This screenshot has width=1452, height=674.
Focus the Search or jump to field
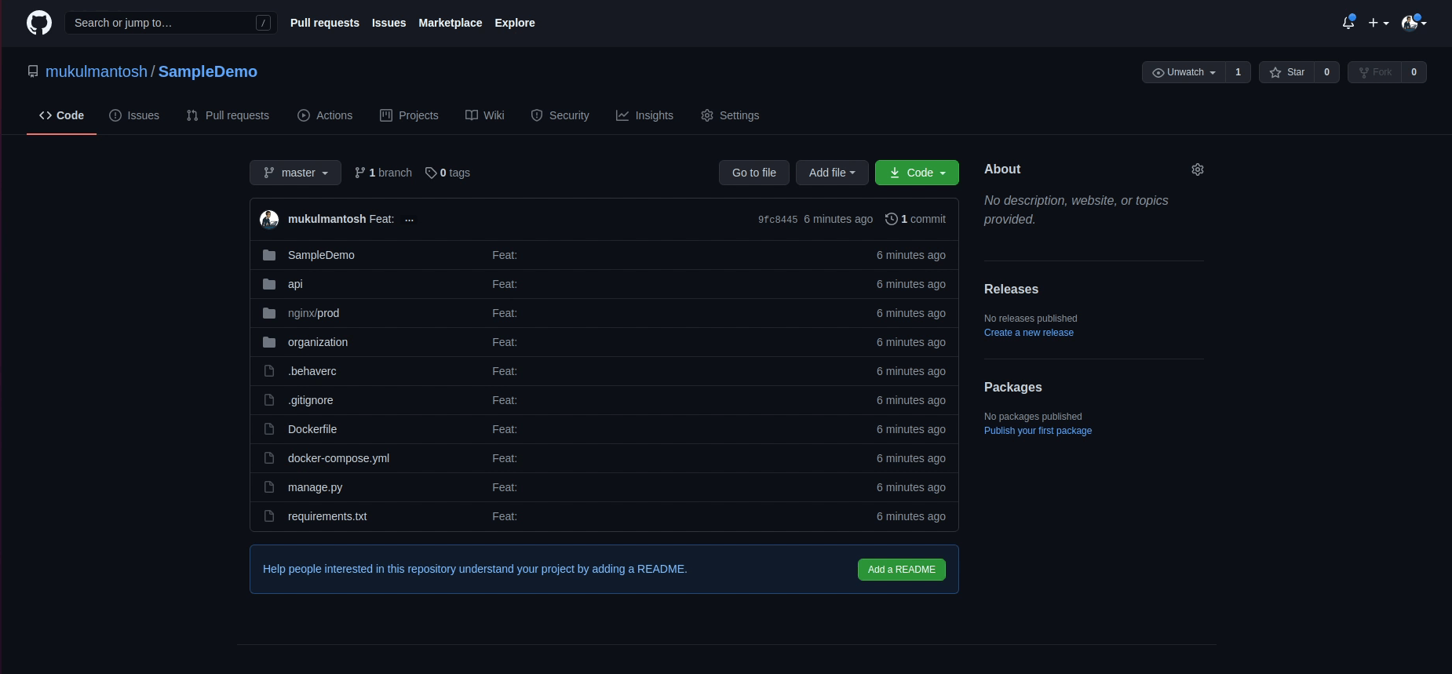coord(170,23)
